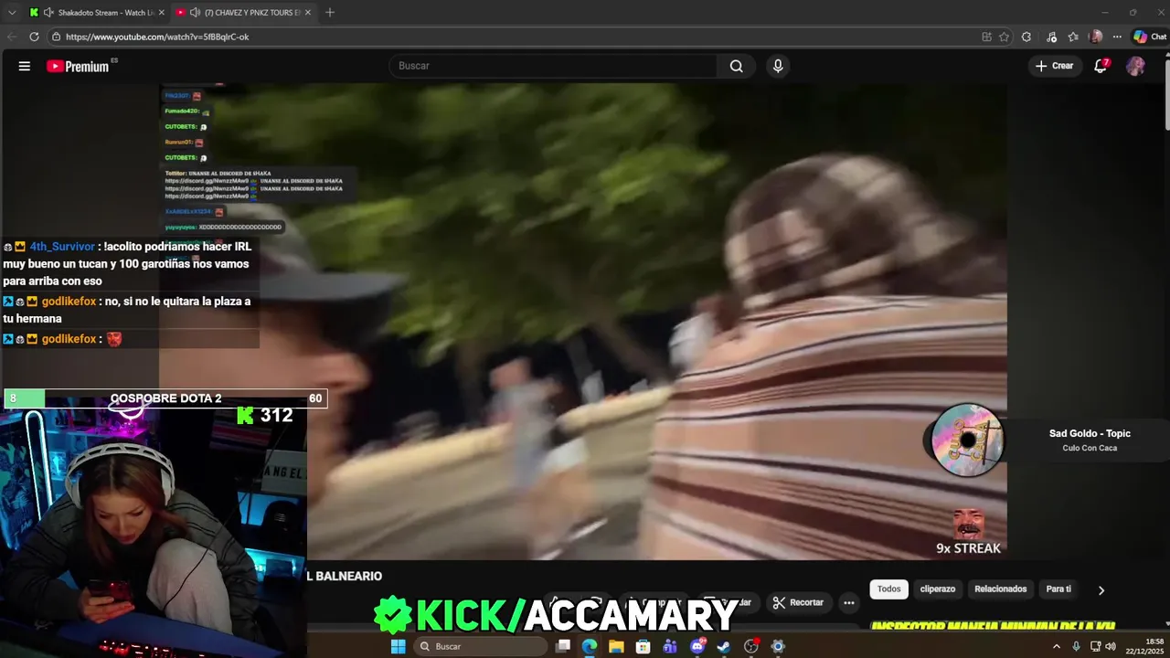This screenshot has width=1170, height=658.
Task: Expand the tab search dropdown arrow
Action: pos(12,13)
